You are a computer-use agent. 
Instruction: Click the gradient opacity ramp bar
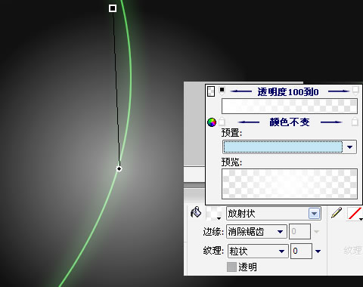point(290,106)
